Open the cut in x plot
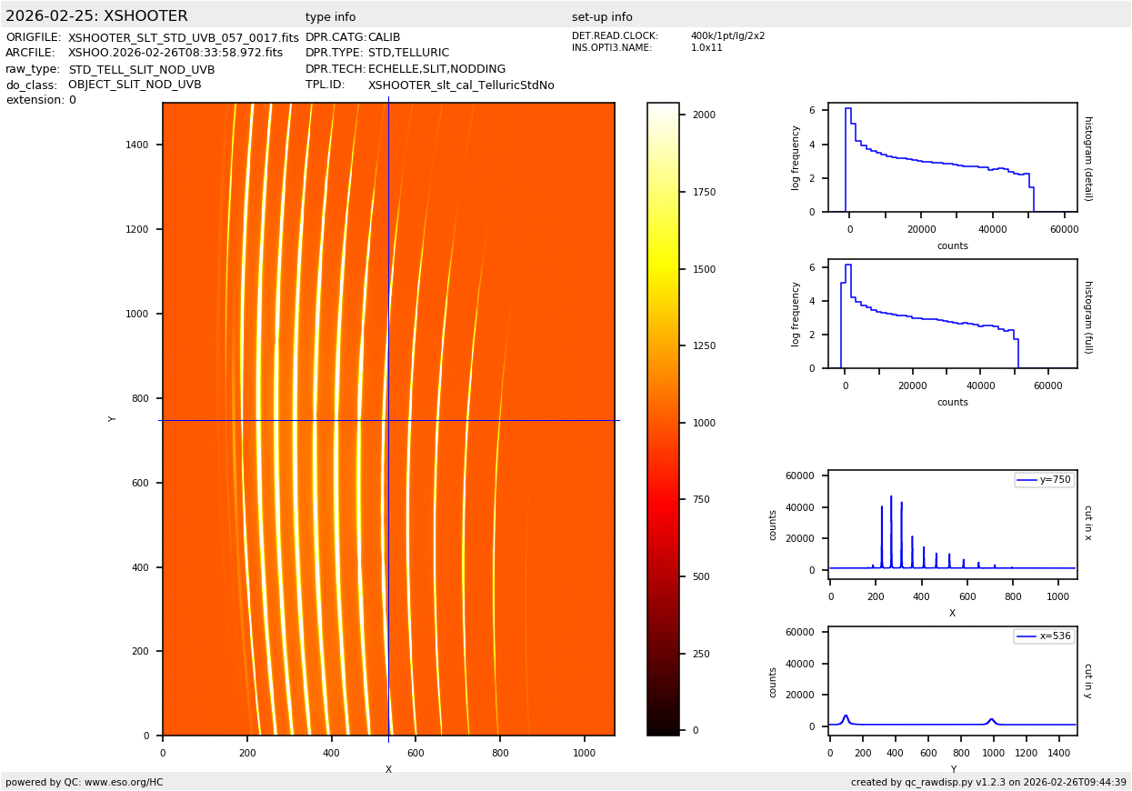The image size is (1132, 791). (952, 525)
